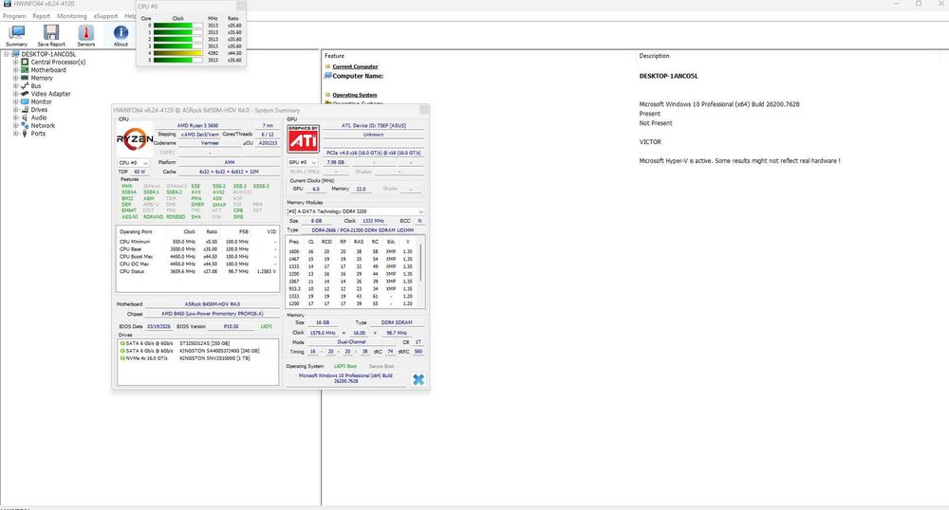Click the Monitor icon in the tree
Viewport: 949px width, 510px height.
25,101
